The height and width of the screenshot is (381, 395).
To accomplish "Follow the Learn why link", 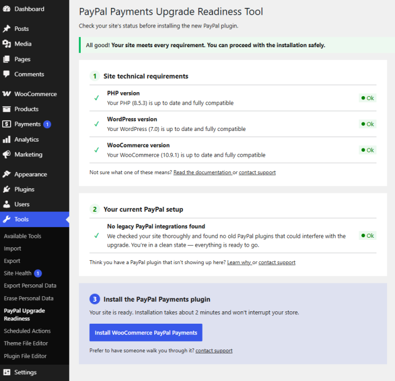I will 239,262.
